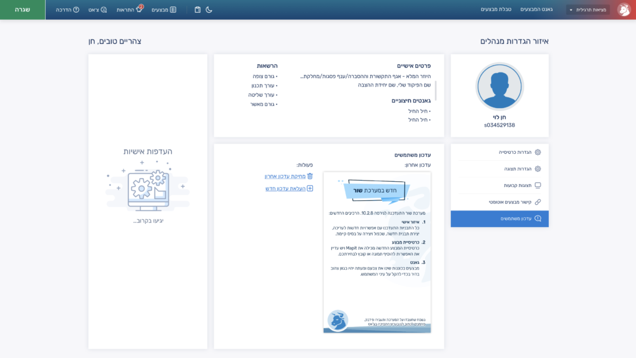The width and height of the screenshot is (636, 358).
Task: Open תצוגות קבועות tab
Action: tap(500, 185)
